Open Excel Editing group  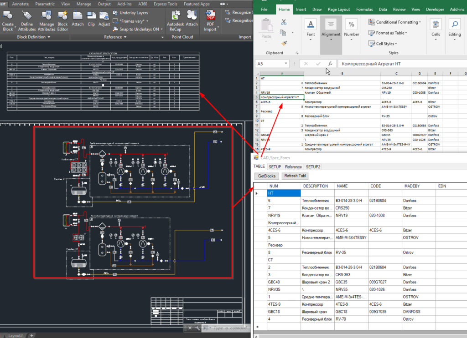[455, 30]
